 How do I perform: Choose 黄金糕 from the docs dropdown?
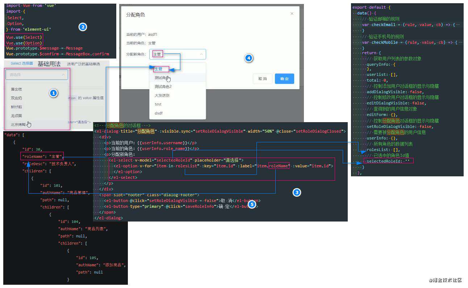[16, 89]
